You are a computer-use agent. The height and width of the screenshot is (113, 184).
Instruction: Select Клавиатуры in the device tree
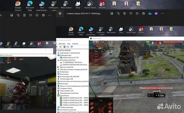64,72
